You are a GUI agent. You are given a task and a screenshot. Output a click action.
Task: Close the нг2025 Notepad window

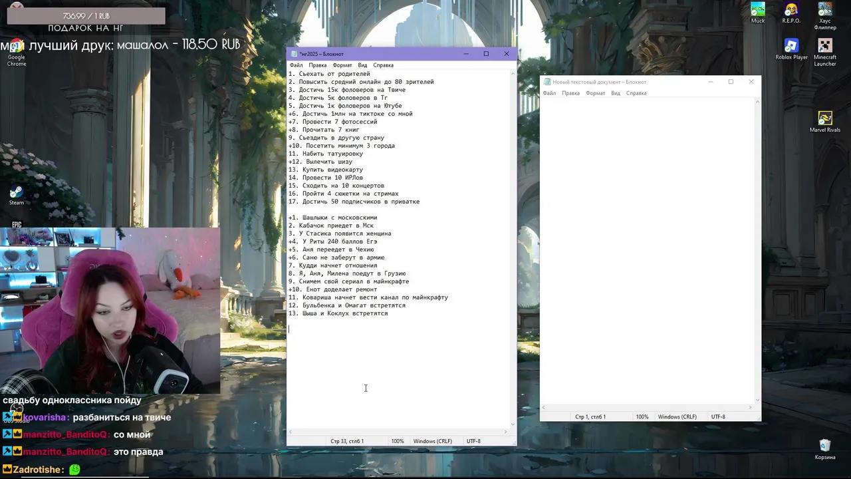click(507, 54)
